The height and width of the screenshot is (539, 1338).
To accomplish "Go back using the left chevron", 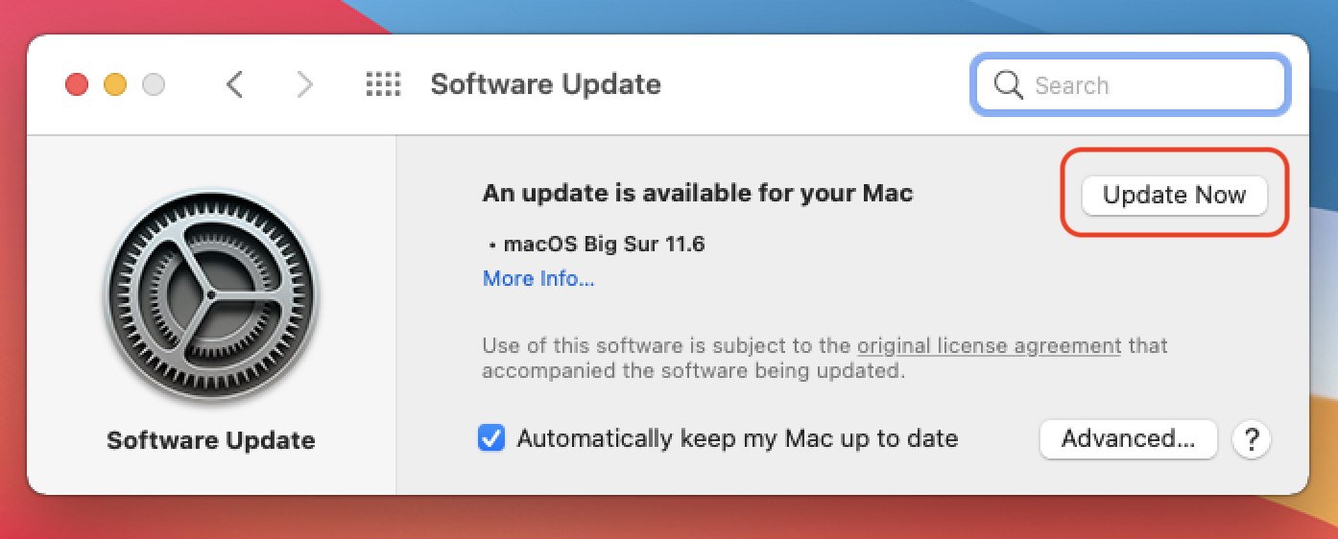I will (234, 85).
